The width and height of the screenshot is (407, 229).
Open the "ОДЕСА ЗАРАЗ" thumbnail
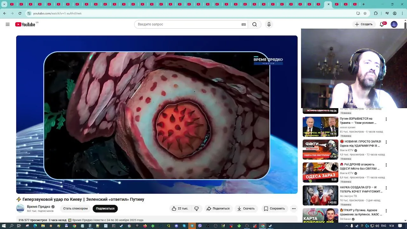coord(321,172)
